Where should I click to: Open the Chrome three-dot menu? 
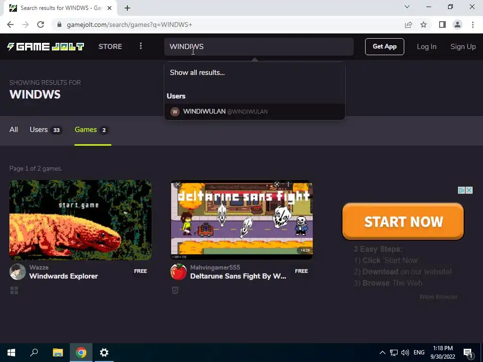[473, 25]
